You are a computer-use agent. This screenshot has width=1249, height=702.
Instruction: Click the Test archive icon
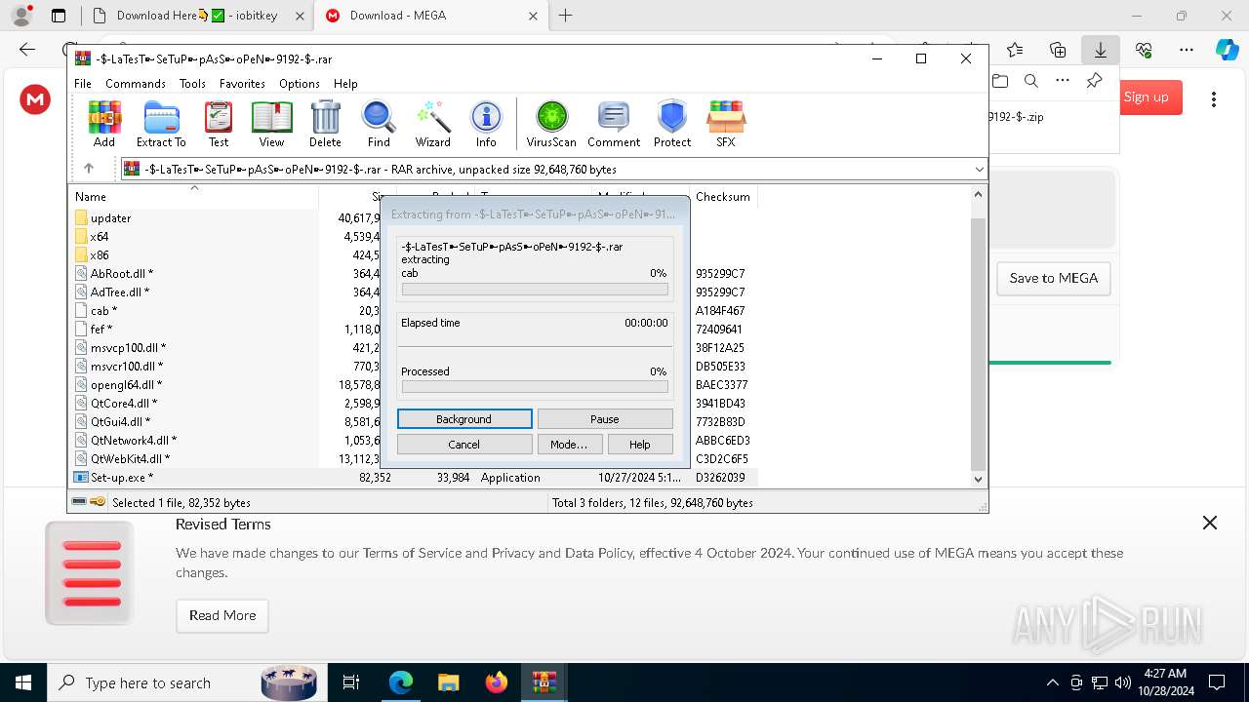tap(219, 124)
